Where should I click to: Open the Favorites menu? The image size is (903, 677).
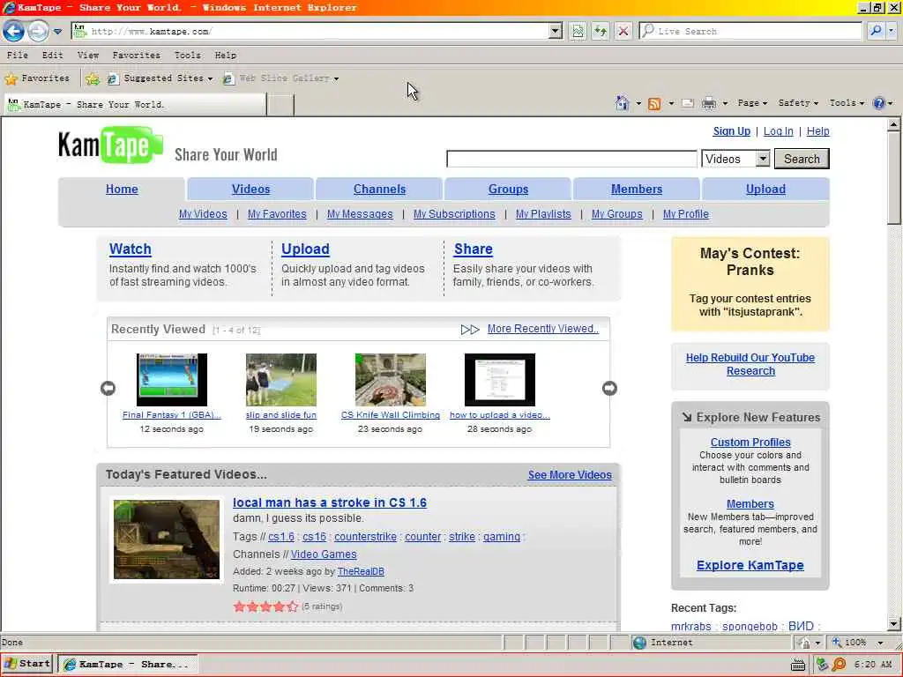137,56
